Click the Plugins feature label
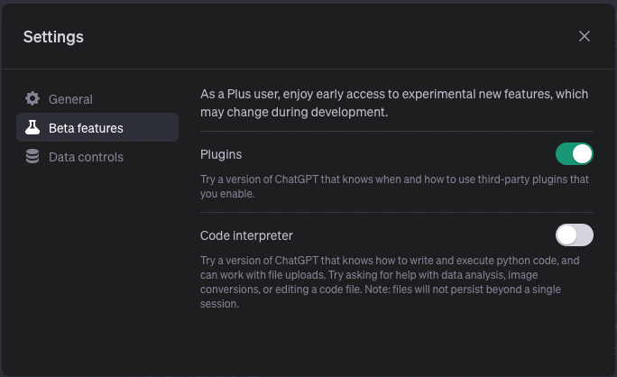 221,154
